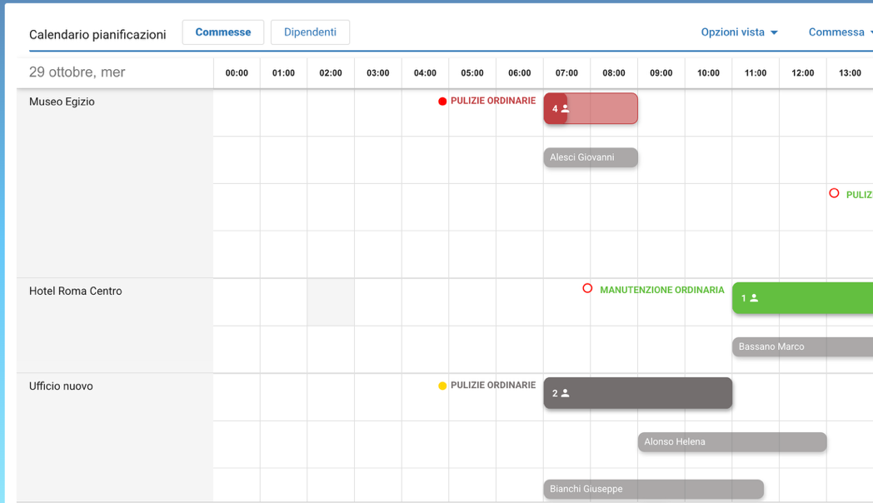Open the Bianchi Giuseppe shift bar

653,489
